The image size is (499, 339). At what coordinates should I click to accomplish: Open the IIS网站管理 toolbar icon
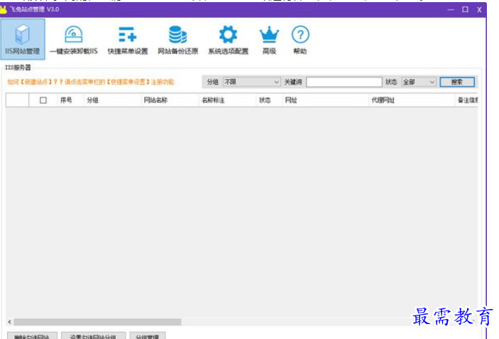[23, 39]
